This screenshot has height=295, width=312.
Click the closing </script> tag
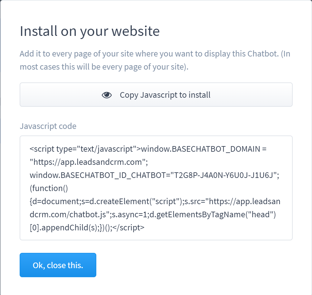[x=128, y=228]
